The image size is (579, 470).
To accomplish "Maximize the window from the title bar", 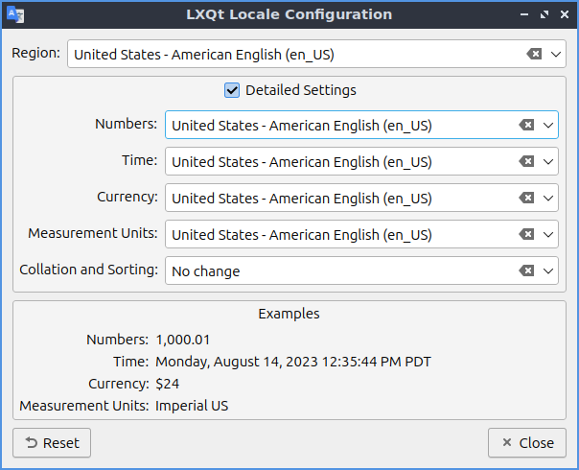I will (x=544, y=15).
